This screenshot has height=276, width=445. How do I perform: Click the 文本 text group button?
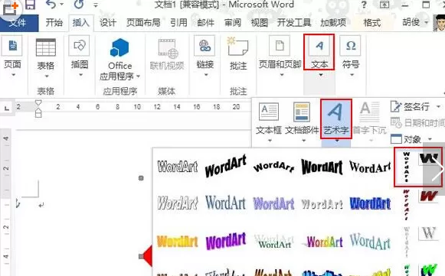tap(319, 53)
